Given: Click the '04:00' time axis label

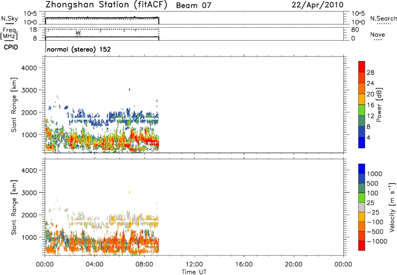Looking at the screenshot, I should tap(94, 265).
